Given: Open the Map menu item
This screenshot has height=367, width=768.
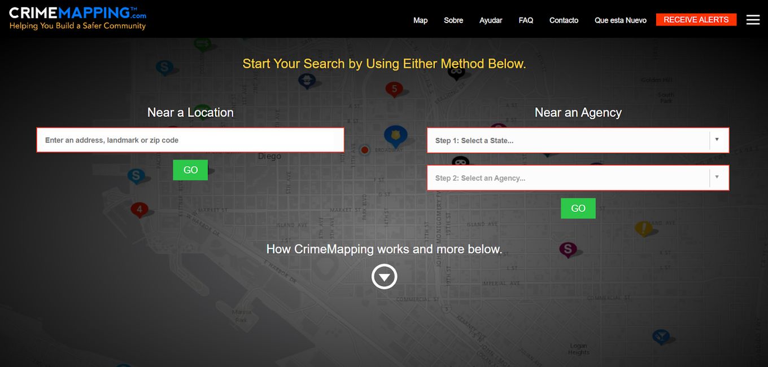Looking at the screenshot, I should pos(421,20).
